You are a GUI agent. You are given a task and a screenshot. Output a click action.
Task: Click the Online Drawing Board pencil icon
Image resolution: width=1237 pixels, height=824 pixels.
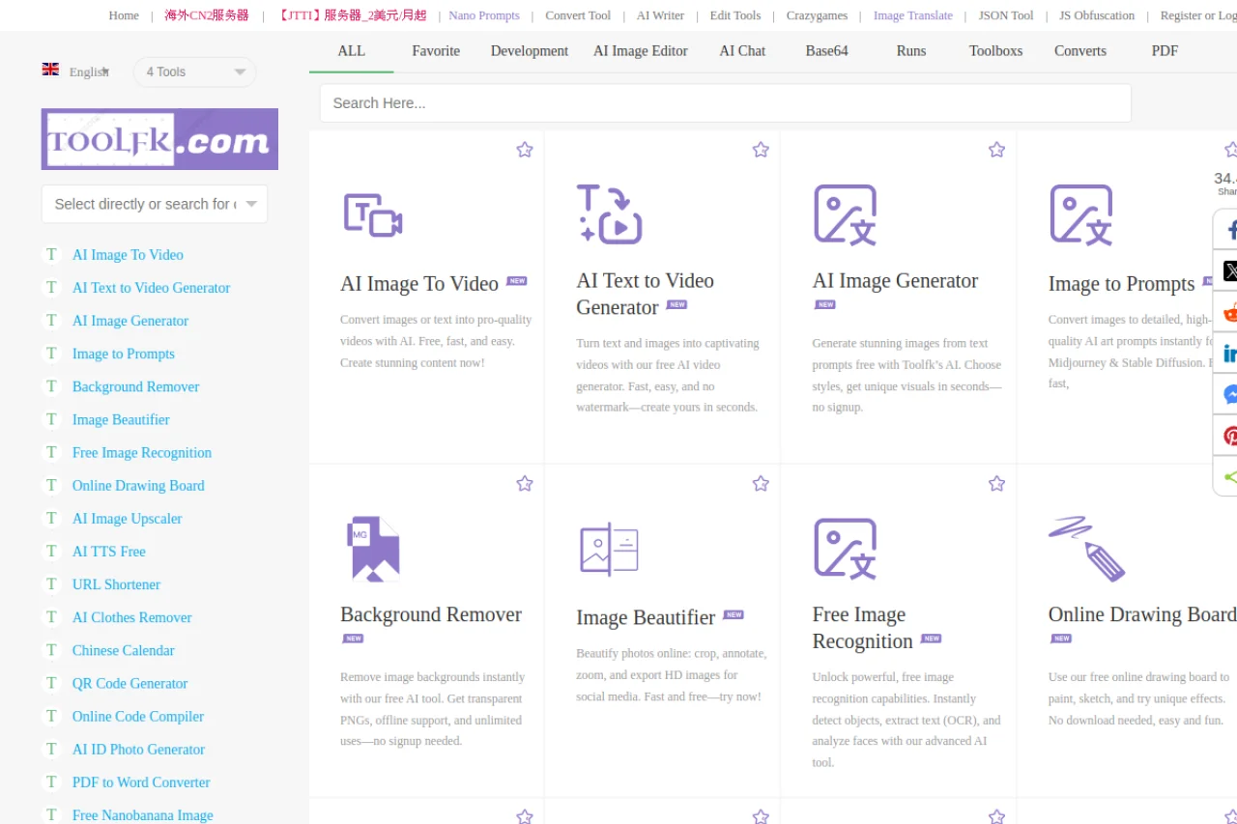[1087, 549]
